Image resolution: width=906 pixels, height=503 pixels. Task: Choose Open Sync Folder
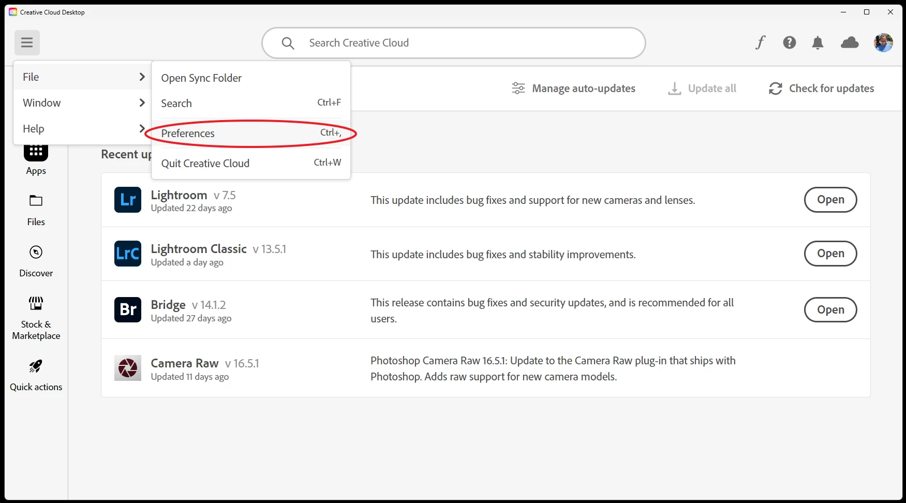coord(251,78)
